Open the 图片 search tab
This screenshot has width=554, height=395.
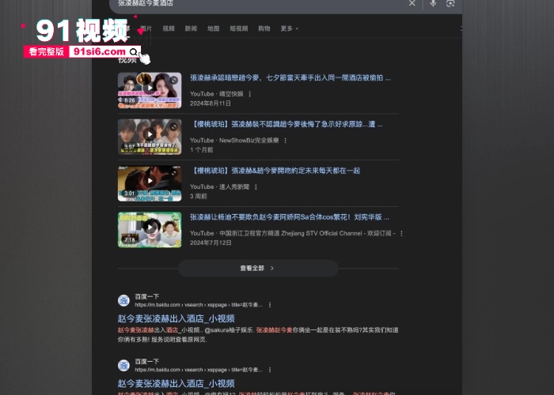pyautogui.click(x=146, y=28)
